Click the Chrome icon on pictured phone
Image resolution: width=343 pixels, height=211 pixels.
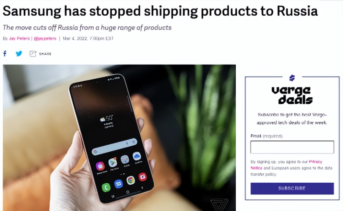[x=130, y=180]
